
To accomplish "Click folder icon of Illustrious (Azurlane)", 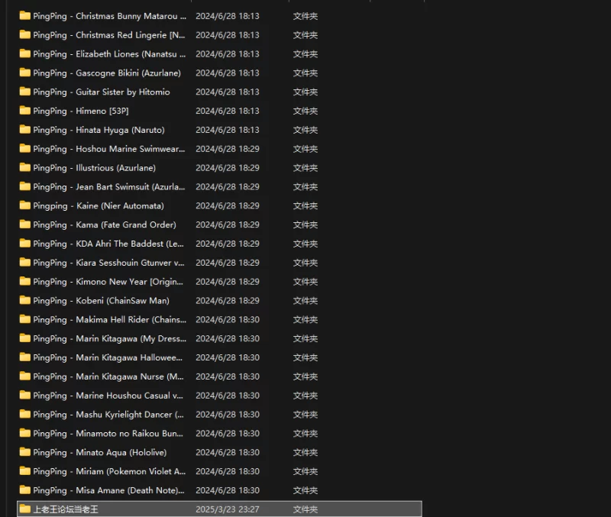I will click(25, 167).
